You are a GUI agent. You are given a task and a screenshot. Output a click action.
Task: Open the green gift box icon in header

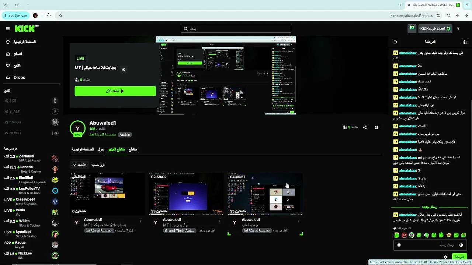412,28
